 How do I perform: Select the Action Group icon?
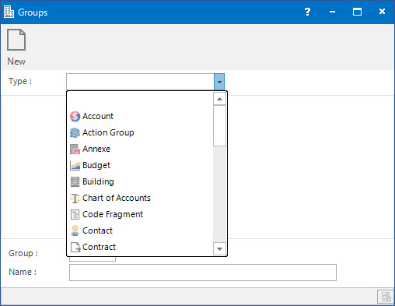tap(75, 132)
